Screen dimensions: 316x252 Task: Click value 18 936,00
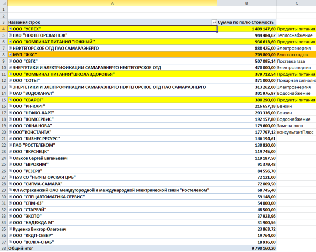(266, 242)
